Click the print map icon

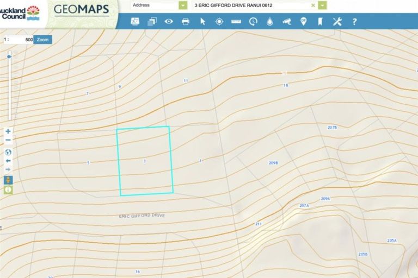(x=186, y=22)
